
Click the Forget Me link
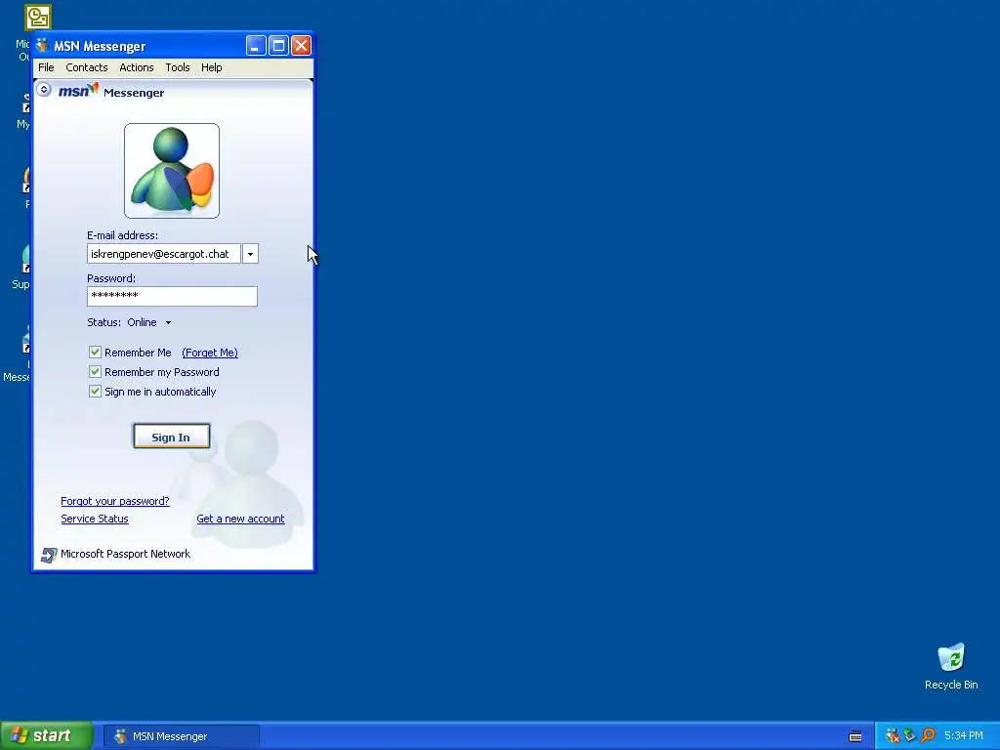pyautogui.click(x=210, y=353)
